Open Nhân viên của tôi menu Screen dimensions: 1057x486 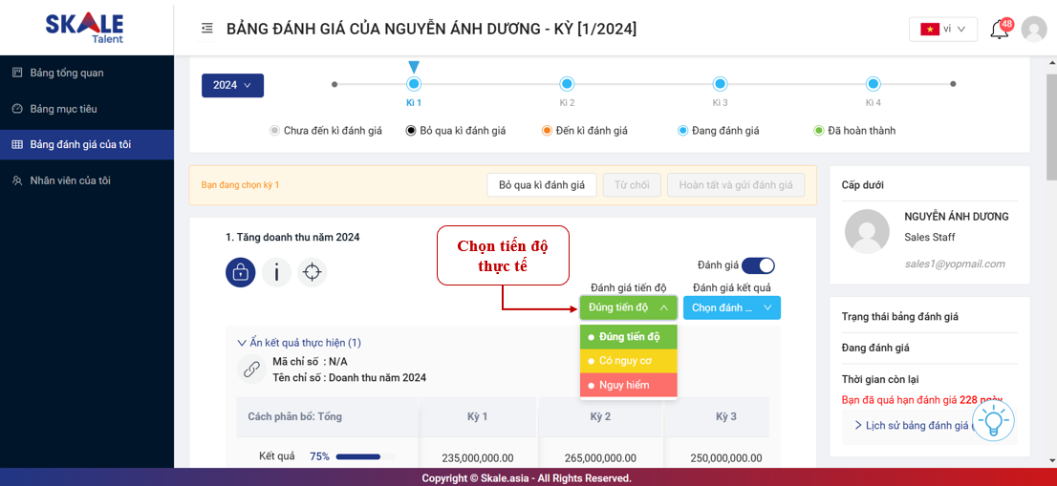[x=70, y=180]
